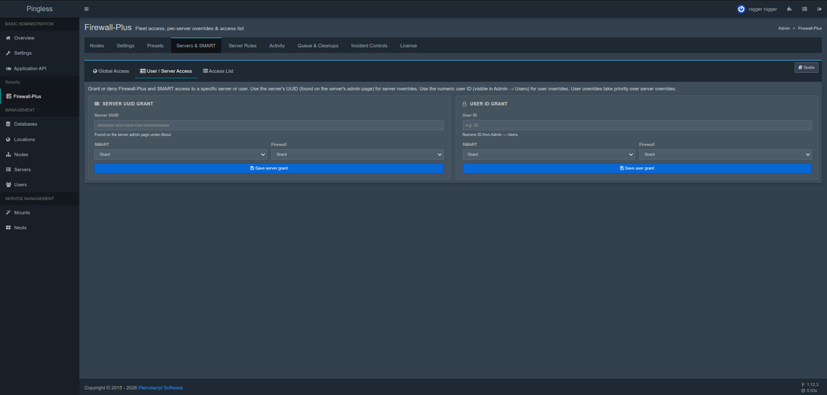Open the Queue & Cleanups tab

pos(318,46)
